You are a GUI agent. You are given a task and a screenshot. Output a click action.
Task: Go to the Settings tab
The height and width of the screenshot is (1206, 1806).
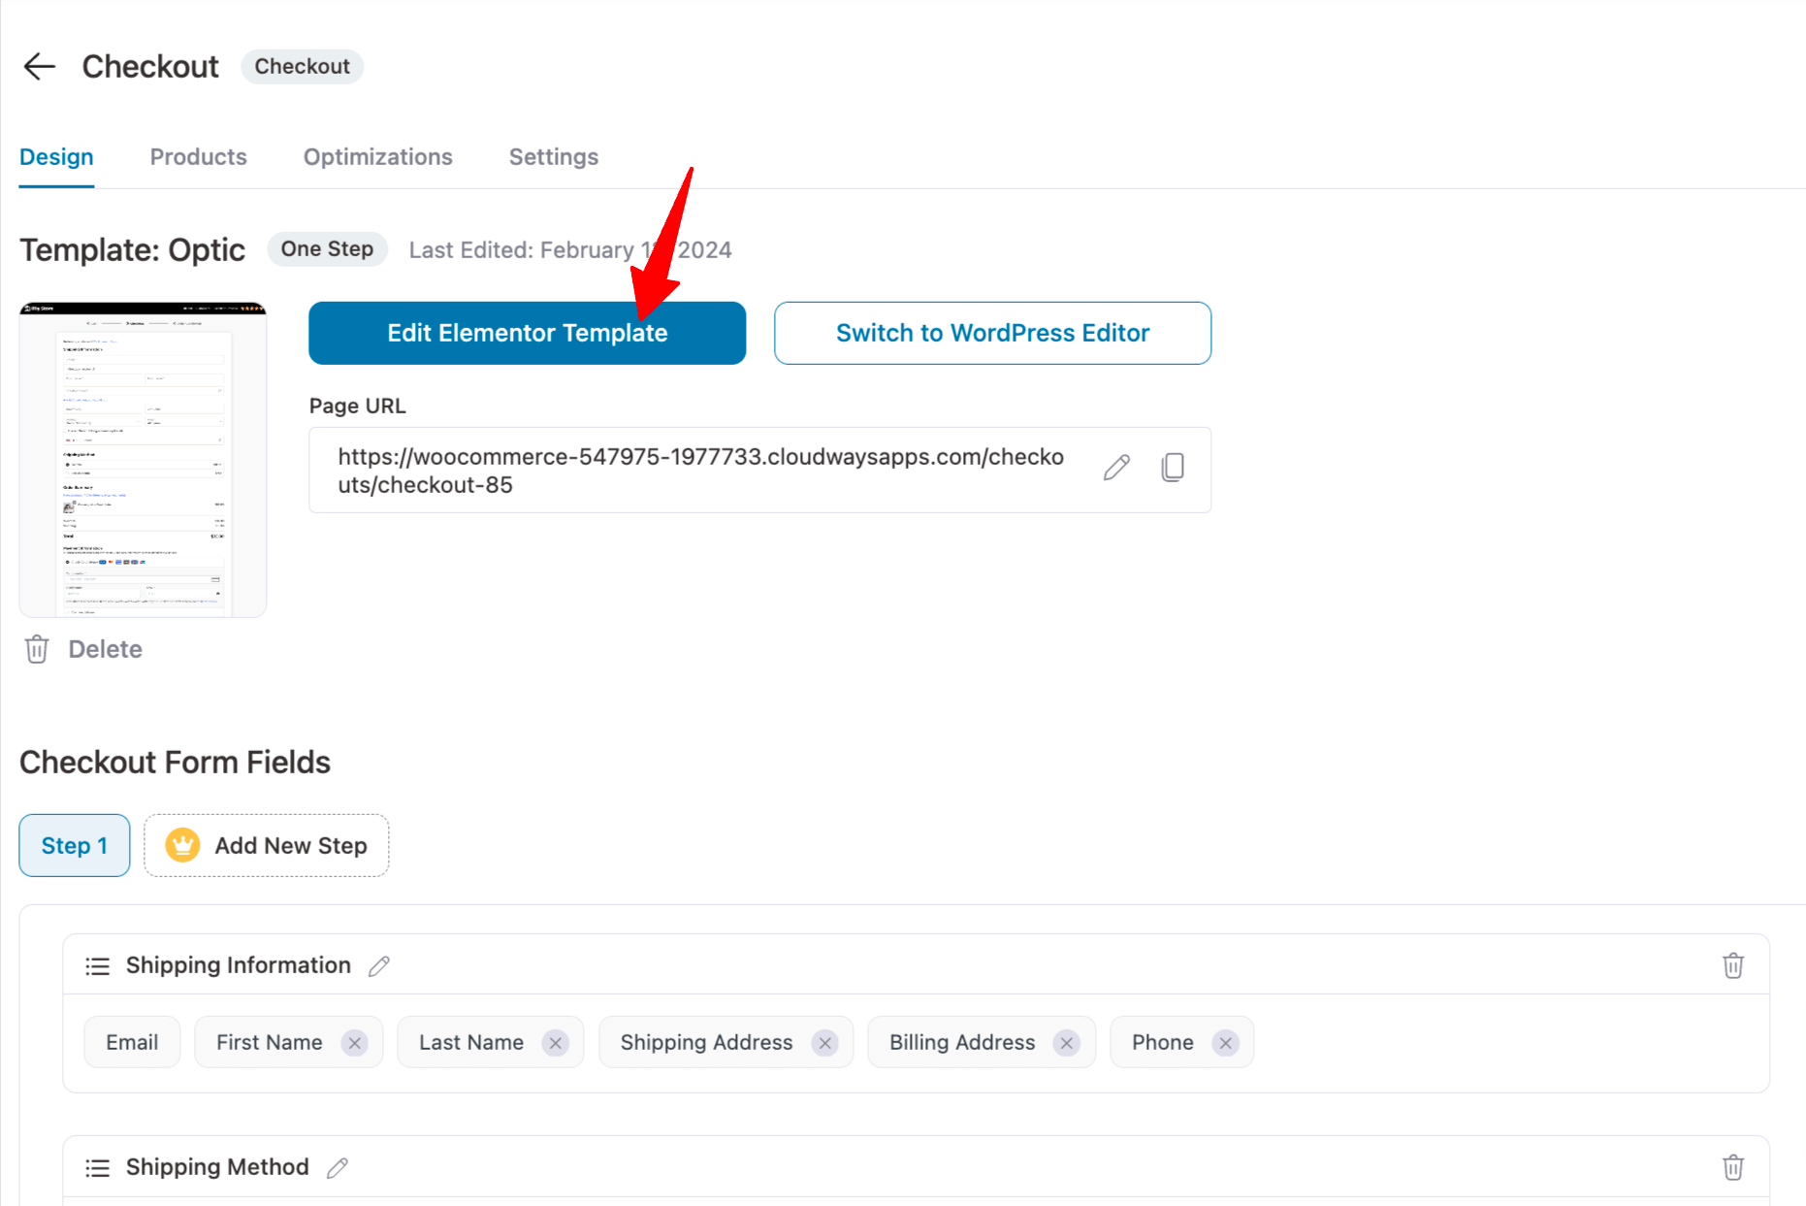(x=553, y=157)
